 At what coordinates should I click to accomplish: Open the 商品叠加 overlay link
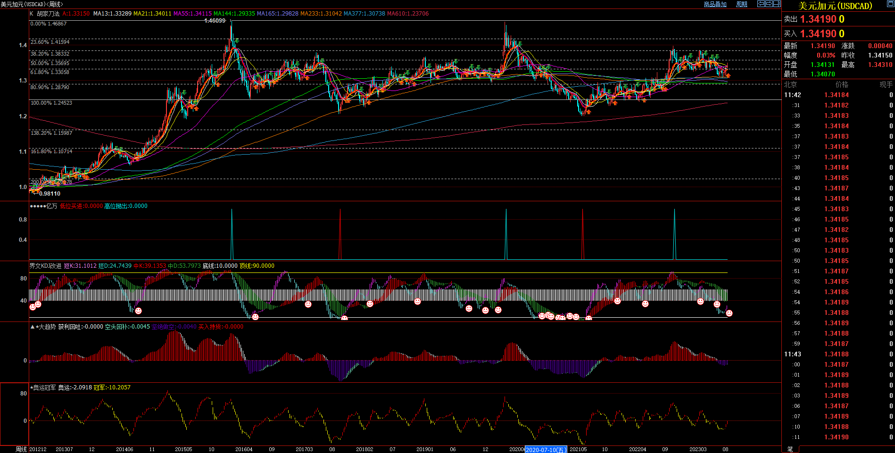[x=715, y=4]
